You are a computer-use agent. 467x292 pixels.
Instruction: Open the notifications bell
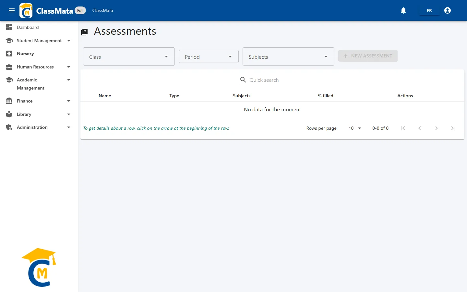403,10
